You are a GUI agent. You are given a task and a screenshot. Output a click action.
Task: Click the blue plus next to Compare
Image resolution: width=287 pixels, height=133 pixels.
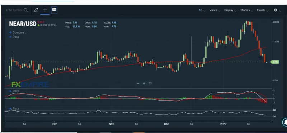(10, 32)
